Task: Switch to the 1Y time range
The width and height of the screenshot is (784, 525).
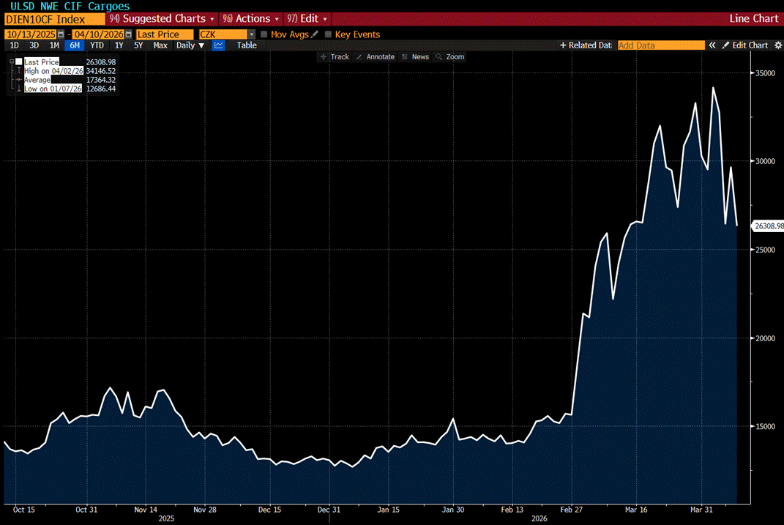Action: coord(119,45)
